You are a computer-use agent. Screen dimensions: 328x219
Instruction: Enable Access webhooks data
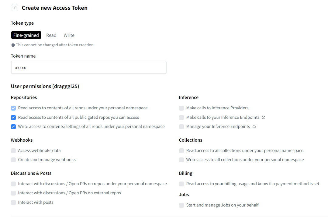click(13, 151)
